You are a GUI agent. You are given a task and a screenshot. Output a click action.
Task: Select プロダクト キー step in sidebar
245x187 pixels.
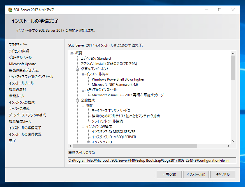pyautogui.click(x=18, y=45)
